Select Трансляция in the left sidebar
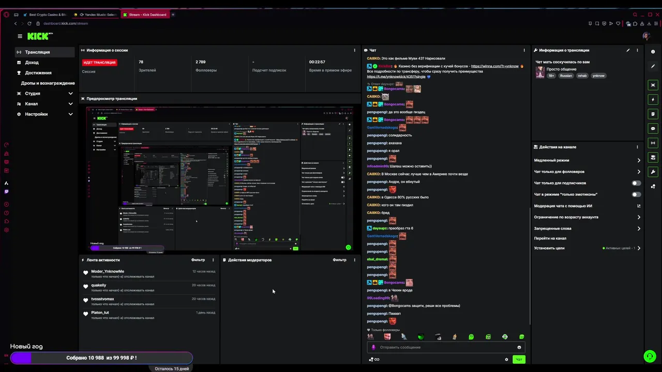The image size is (662, 372). pos(46,52)
